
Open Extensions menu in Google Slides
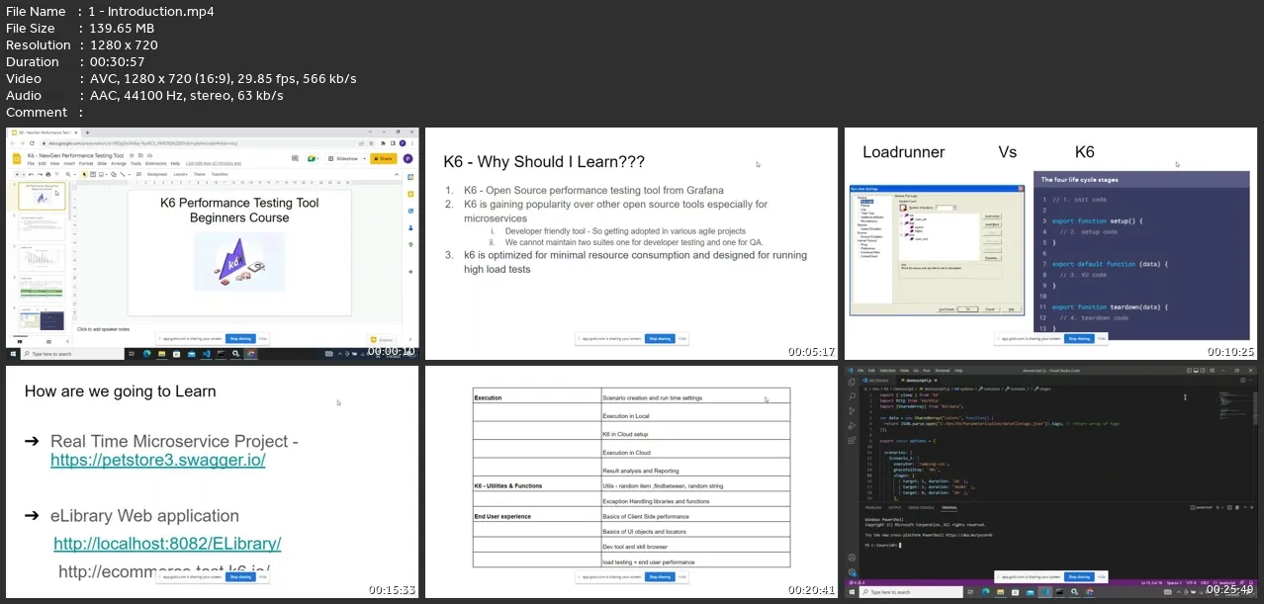155,163
